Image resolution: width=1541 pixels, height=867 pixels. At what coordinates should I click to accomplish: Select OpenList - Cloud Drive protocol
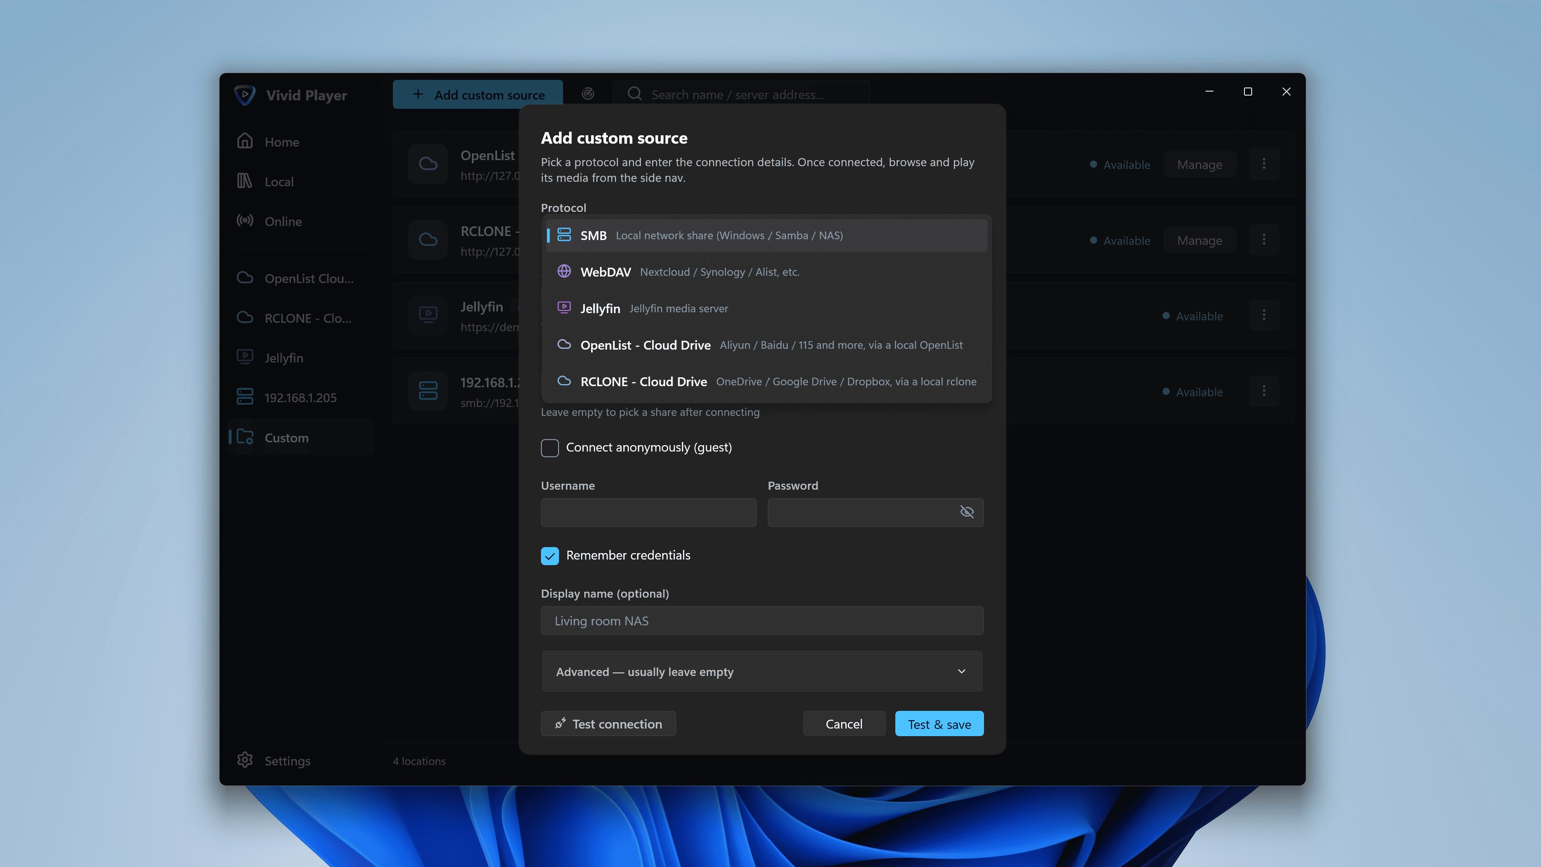766,345
